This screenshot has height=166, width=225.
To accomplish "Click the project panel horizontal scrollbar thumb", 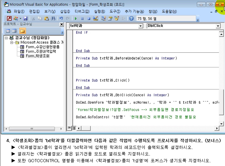I will click(x=32, y=129).
